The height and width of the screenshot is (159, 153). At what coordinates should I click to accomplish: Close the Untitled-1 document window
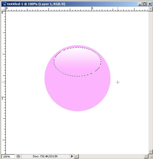point(150,4)
